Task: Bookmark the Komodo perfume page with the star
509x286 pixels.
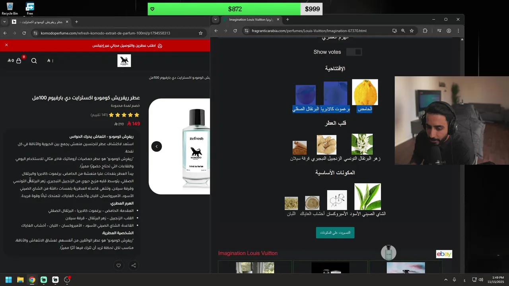Action: pyautogui.click(x=201, y=33)
